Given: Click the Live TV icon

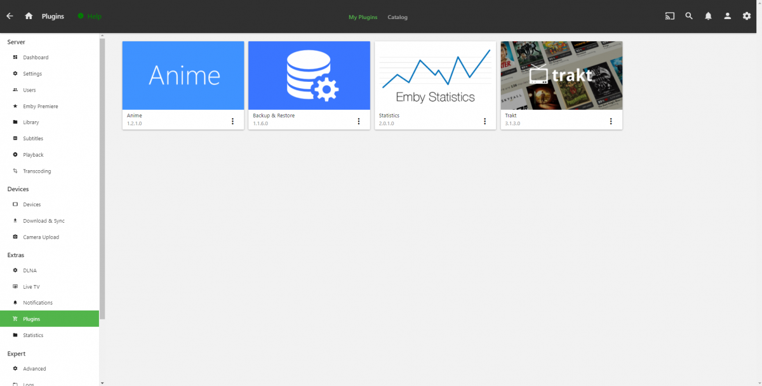Looking at the screenshot, I should pyautogui.click(x=15, y=287).
